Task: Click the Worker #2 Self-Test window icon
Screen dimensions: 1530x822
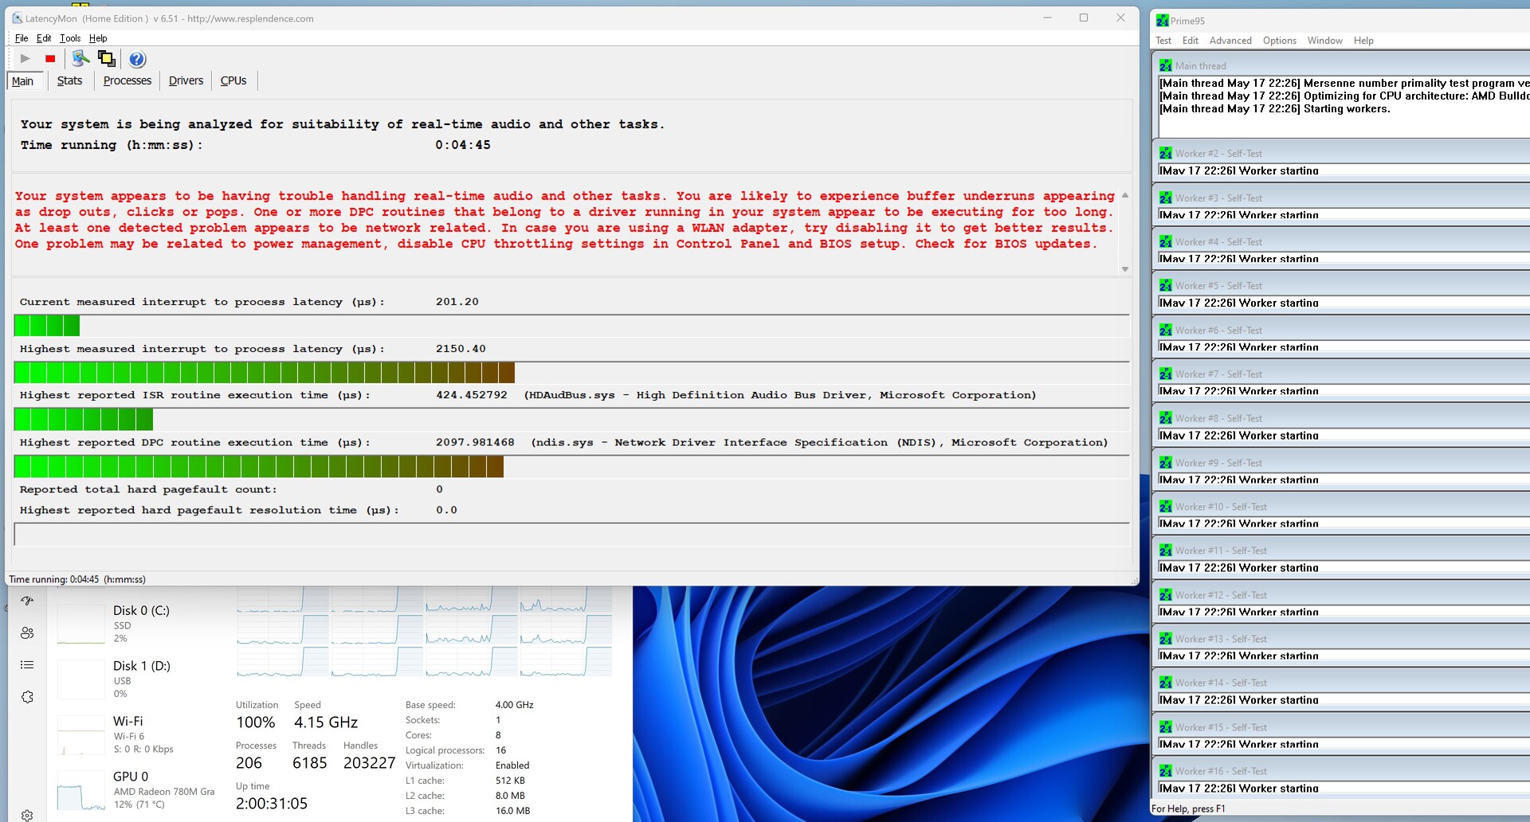Action: click(1166, 153)
